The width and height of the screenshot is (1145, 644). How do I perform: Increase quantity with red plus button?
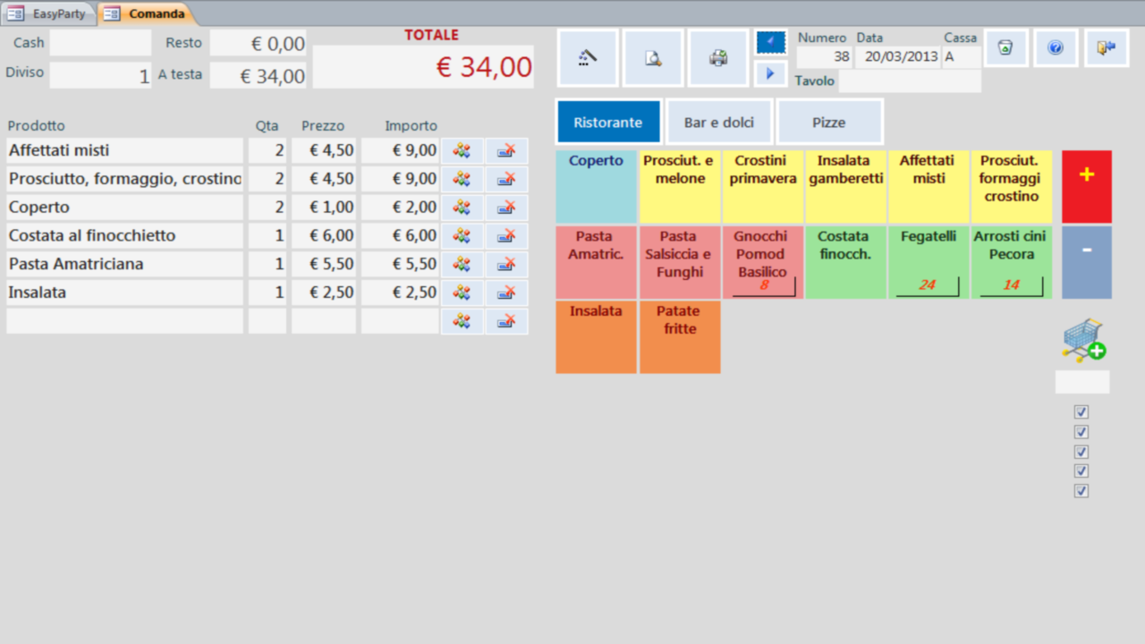(1087, 187)
